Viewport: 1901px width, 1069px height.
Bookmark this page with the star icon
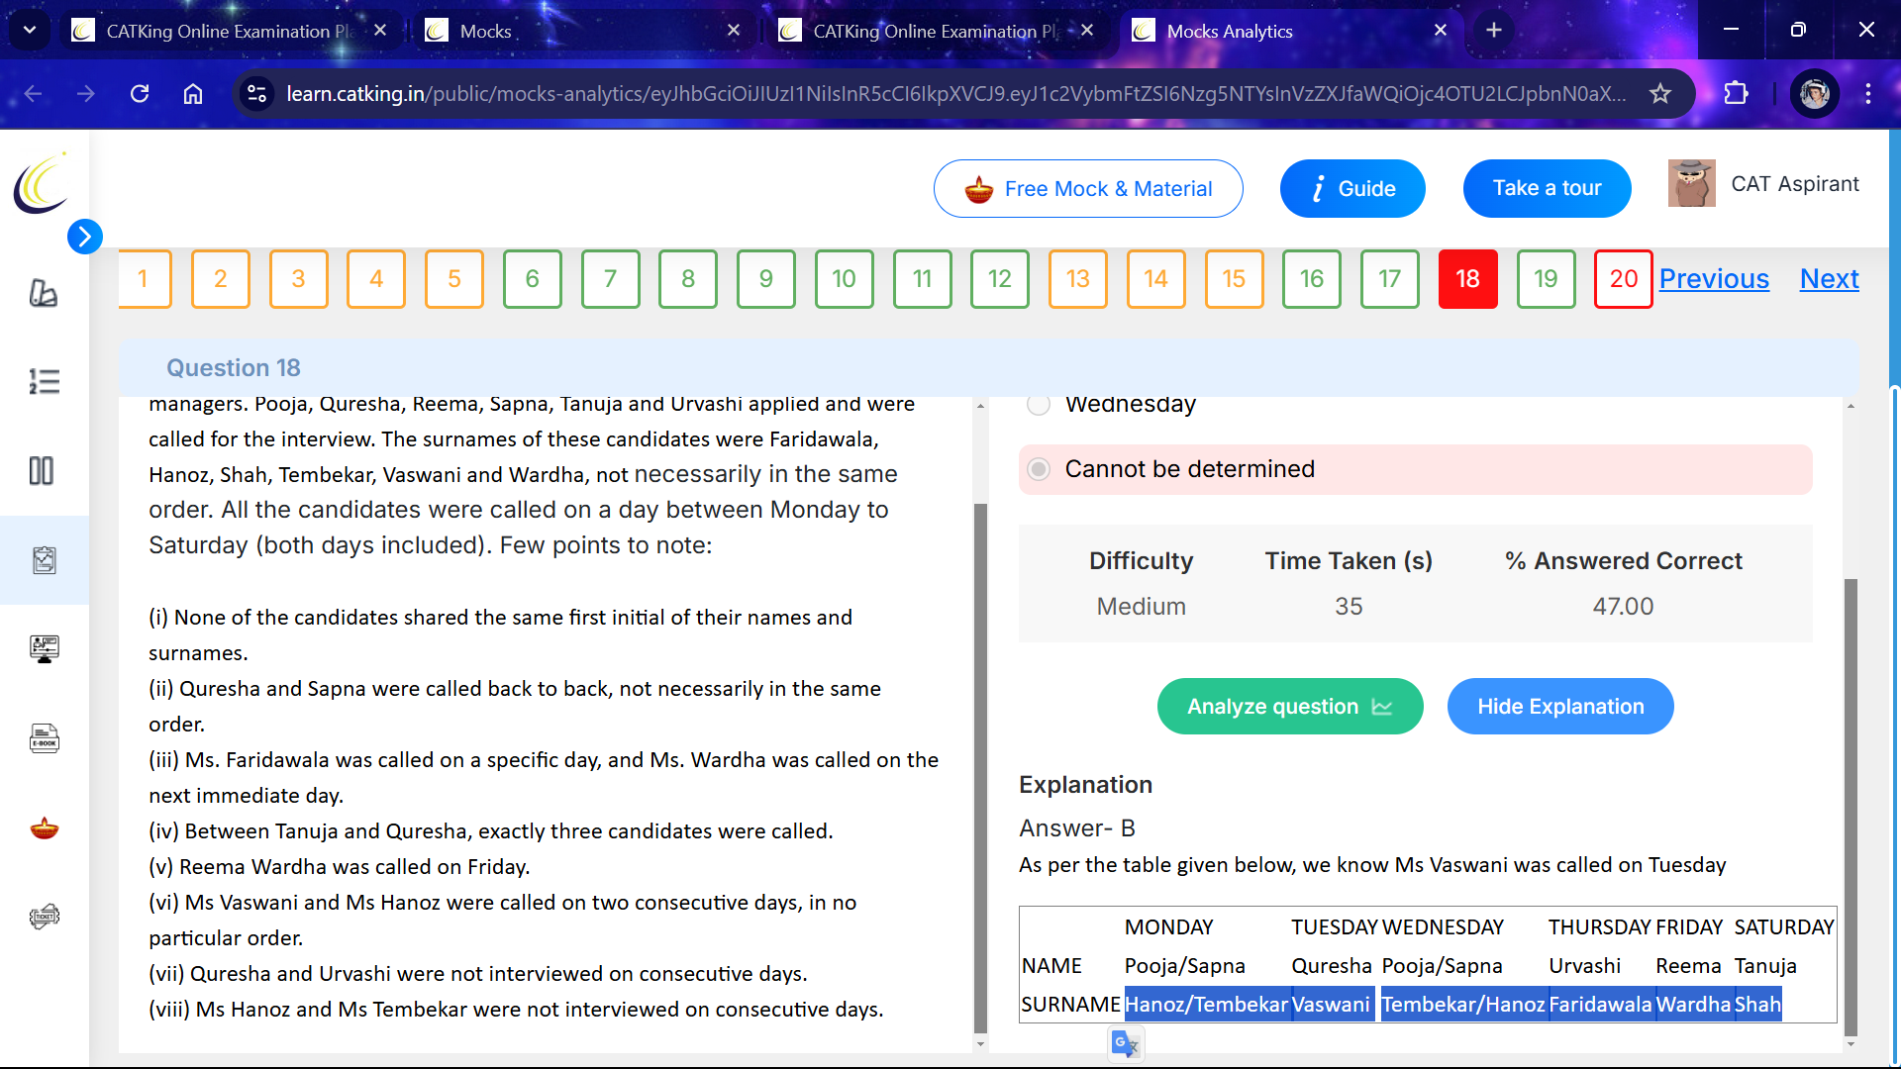[1660, 93]
